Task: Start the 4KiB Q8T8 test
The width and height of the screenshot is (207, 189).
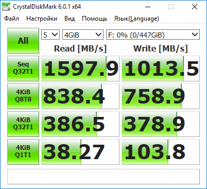Action: point(23,96)
